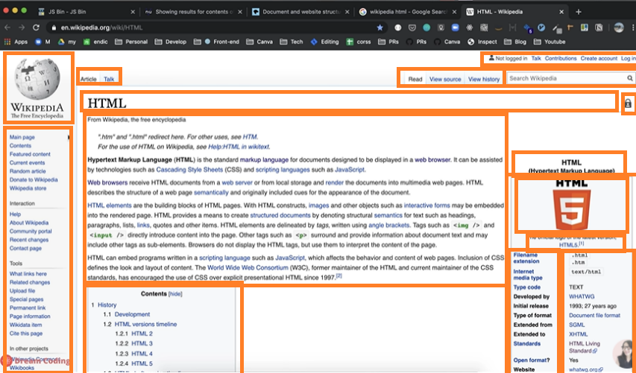Click the Cite this page link

pos(26,334)
